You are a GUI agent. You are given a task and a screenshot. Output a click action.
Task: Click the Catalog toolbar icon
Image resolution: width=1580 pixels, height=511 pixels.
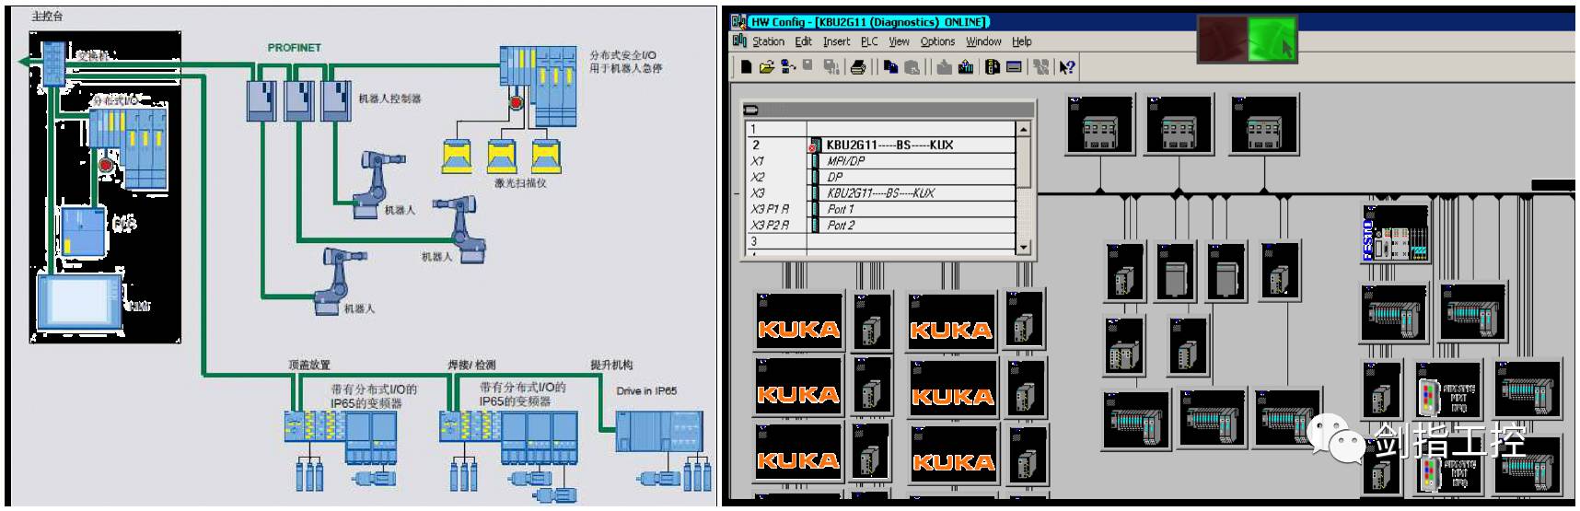click(x=993, y=67)
